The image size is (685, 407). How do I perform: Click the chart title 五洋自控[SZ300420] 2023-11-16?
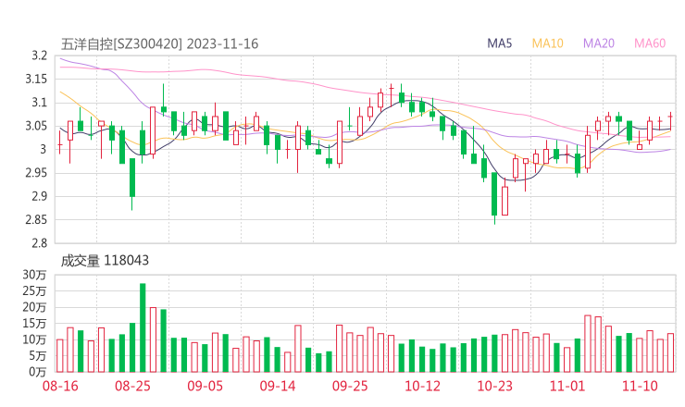tap(159, 43)
